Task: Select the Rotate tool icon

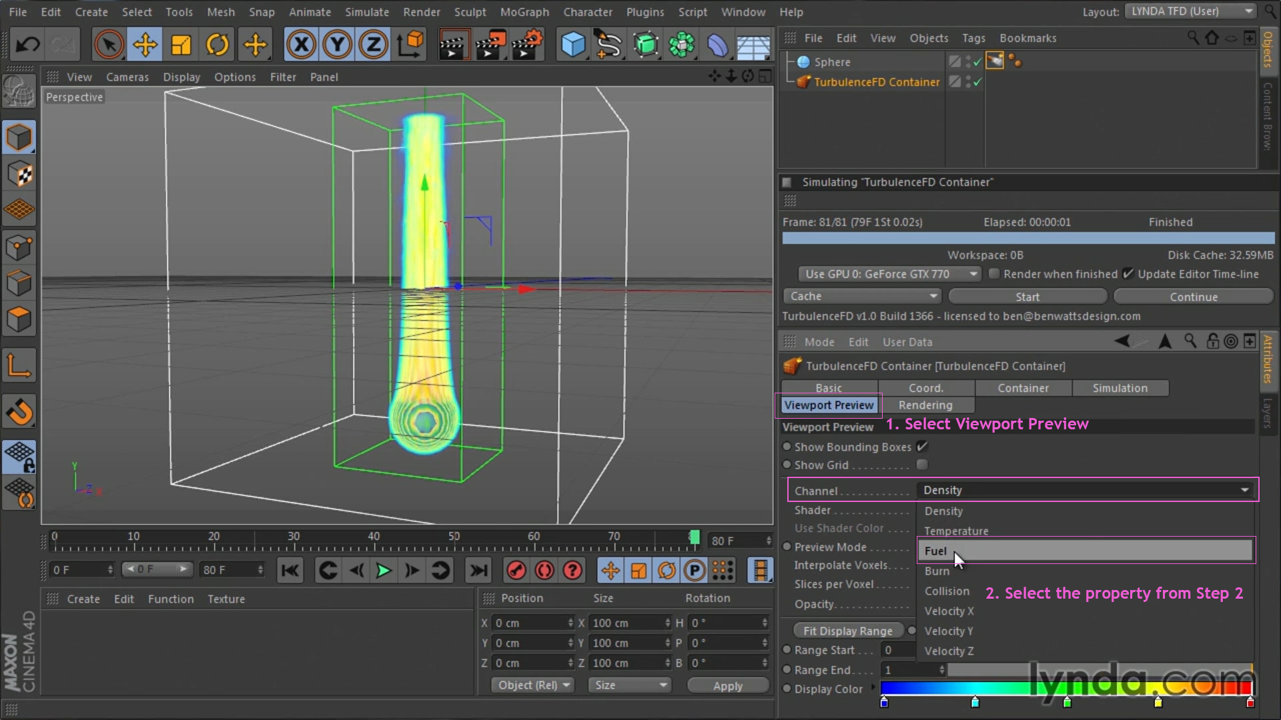Action: point(218,45)
